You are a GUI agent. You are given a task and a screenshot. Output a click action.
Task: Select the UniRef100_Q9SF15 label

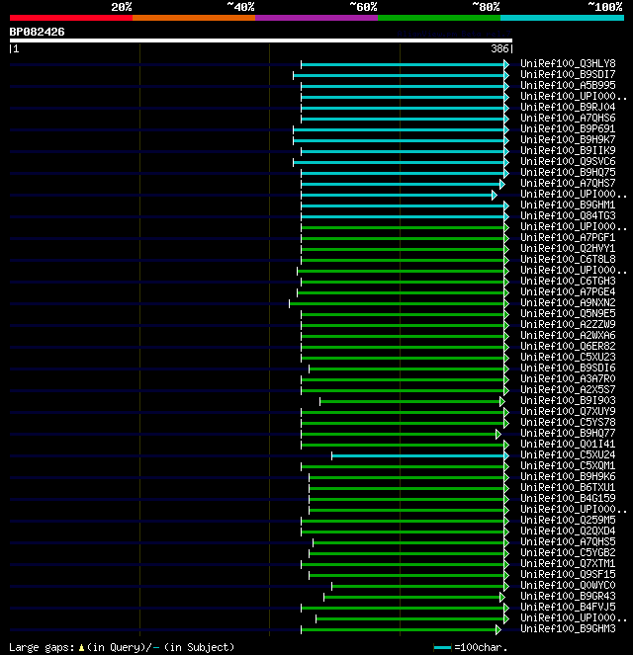pyautogui.click(x=568, y=574)
